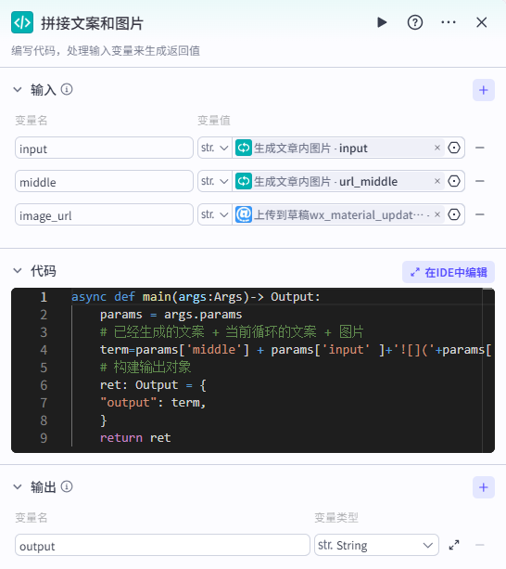Click description 编写代码，处理输入变量来生成返回值
This screenshot has width=506, height=569.
click(x=106, y=51)
